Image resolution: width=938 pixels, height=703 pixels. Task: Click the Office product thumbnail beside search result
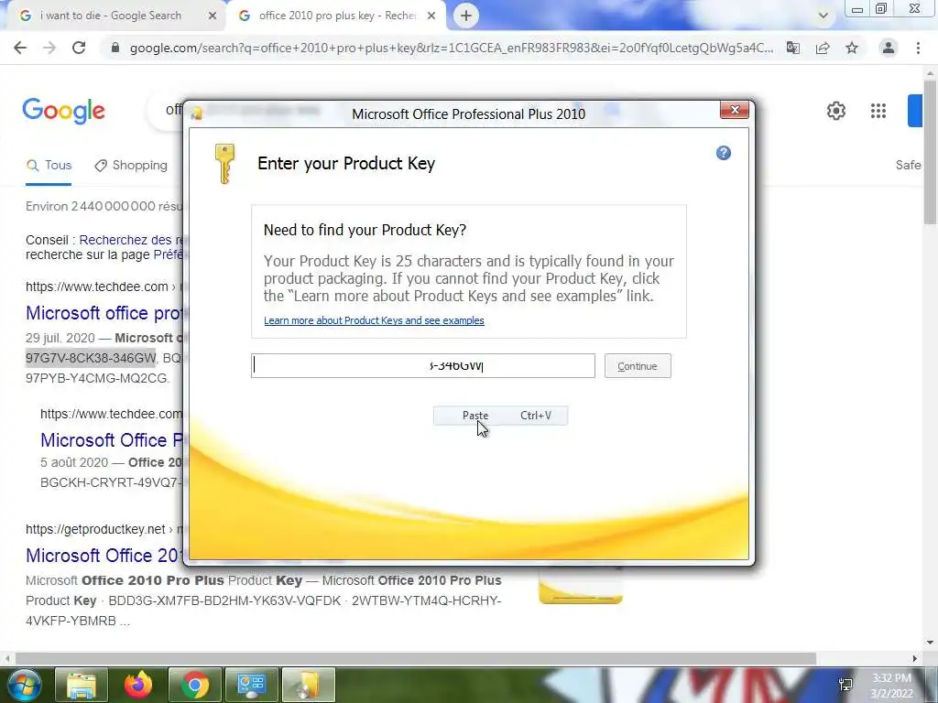click(580, 585)
